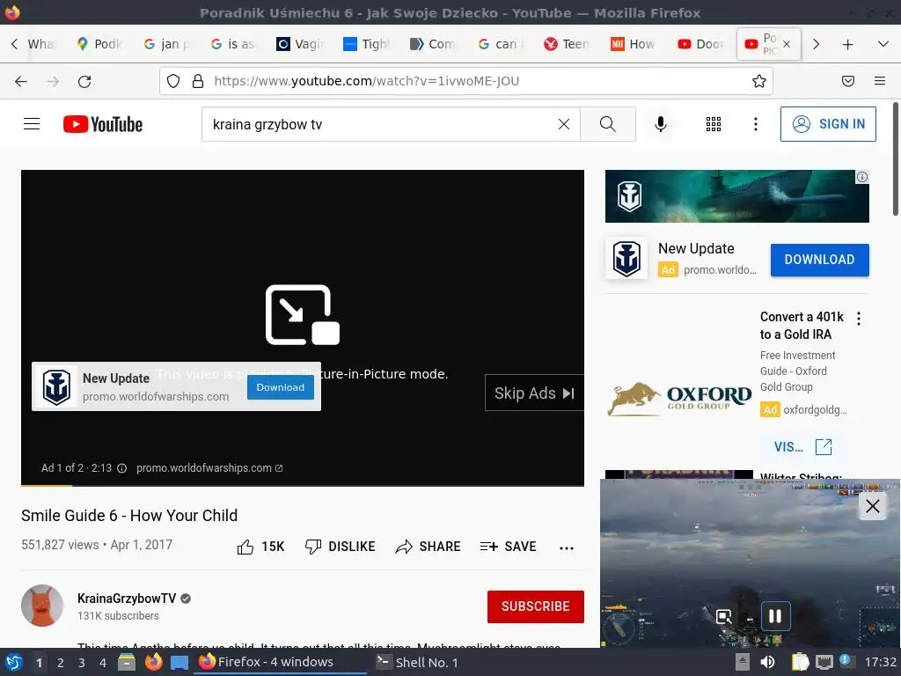901x676 pixels.
Task: Open Shell No. 1 from taskbar
Action: [x=417, y=663]
